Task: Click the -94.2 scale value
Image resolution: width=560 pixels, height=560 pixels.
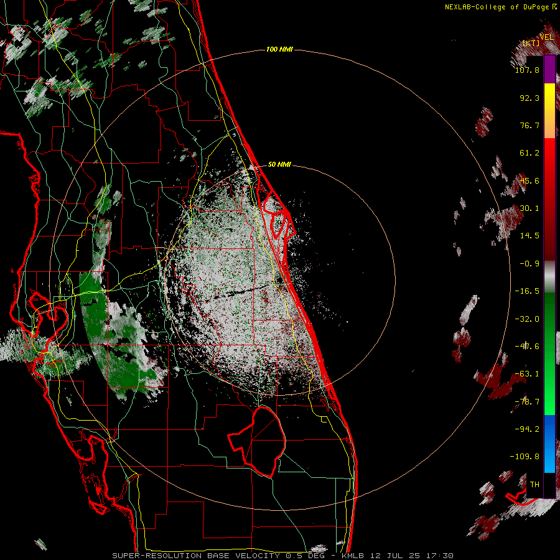Action: 527,429
